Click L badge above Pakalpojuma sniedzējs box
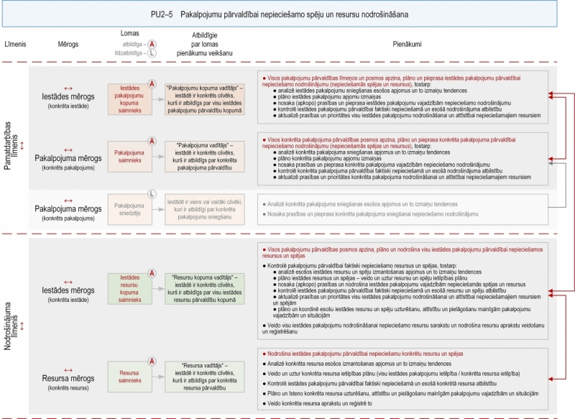The width and height of the screenshot is (575, 419). coord(152,194)
